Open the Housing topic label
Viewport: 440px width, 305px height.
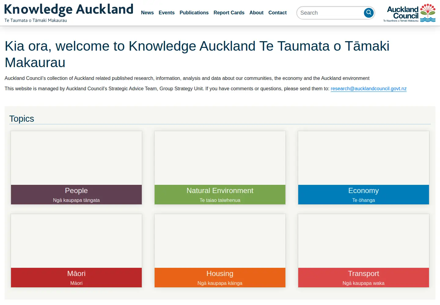[x=220, y=278]
